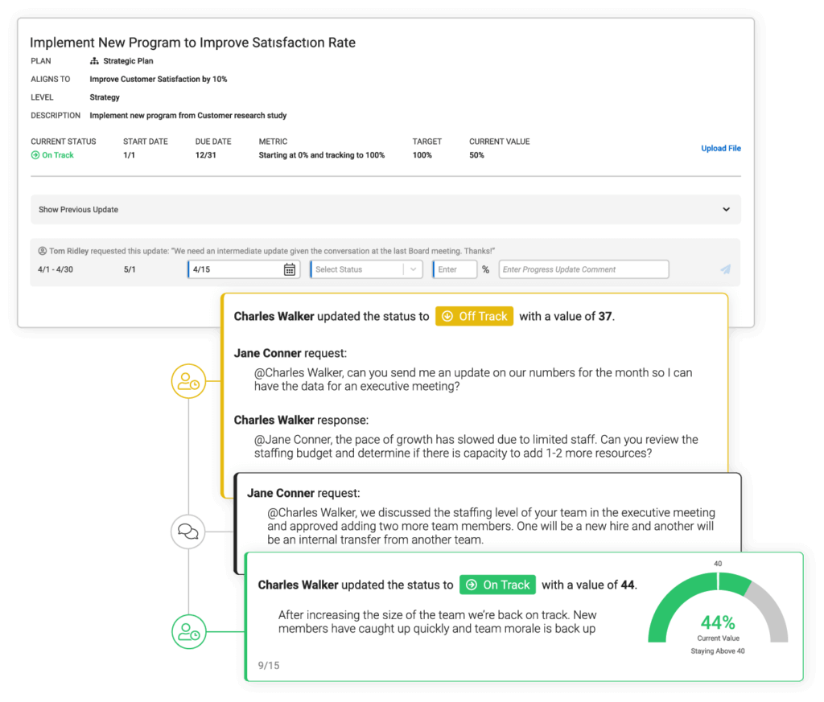Click the Enter percentage value field

[455, 269]
